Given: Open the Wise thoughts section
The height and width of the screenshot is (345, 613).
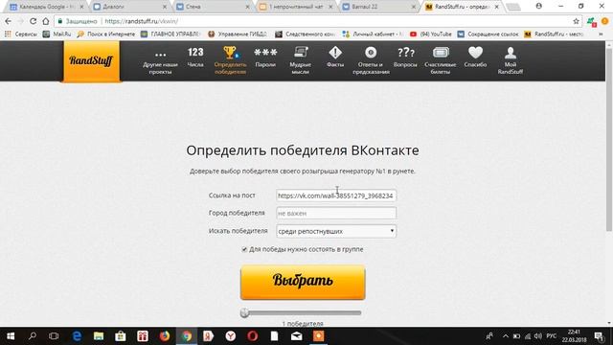Looking at the screenshot, I should point(300,60).
